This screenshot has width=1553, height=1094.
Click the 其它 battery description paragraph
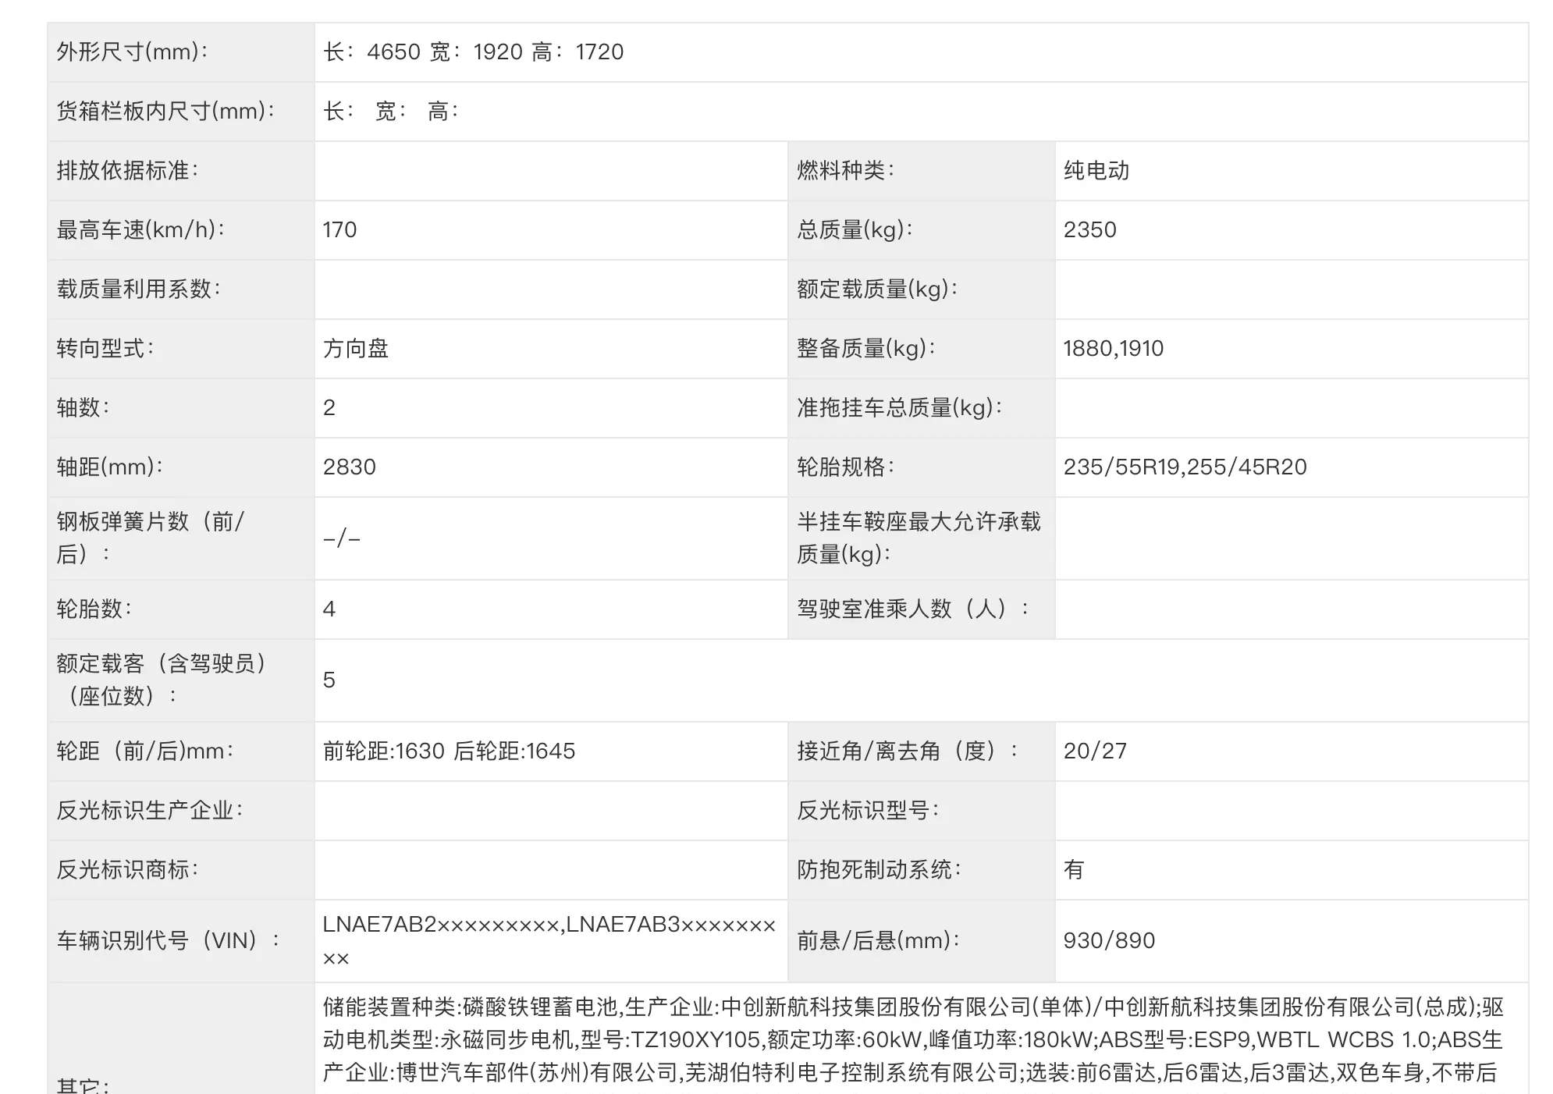(912, 1040)
